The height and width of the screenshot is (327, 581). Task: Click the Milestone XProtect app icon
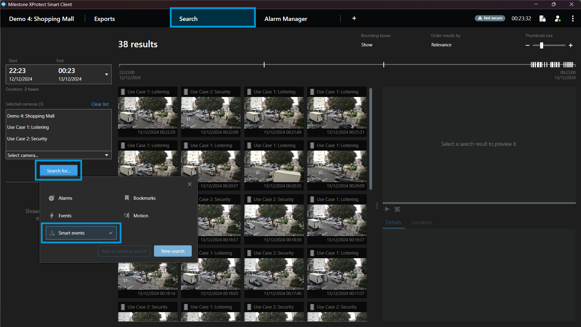pos(4,4)
